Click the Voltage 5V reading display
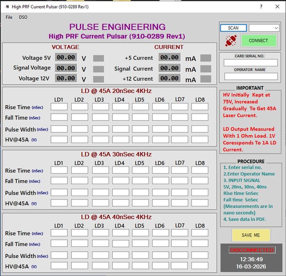Viewport: 286px width, 276px height. tap(66, 58)
